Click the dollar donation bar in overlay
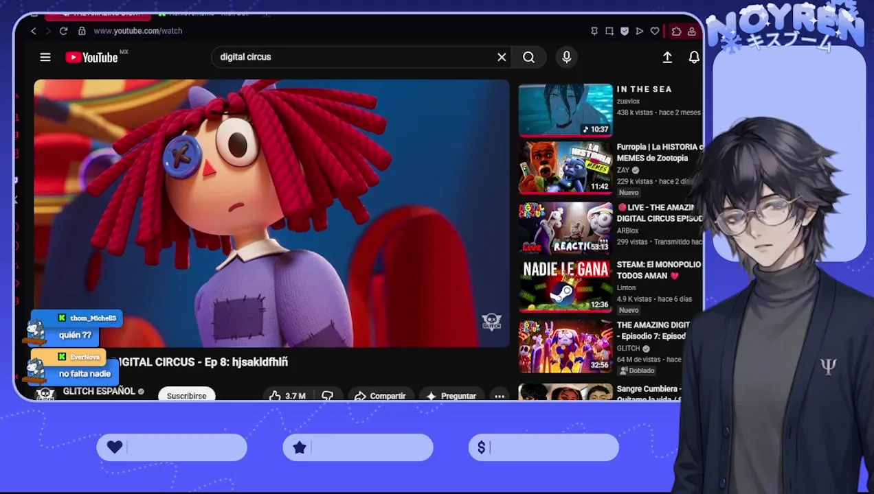874x494 pixels. click(x=544, y=447)
